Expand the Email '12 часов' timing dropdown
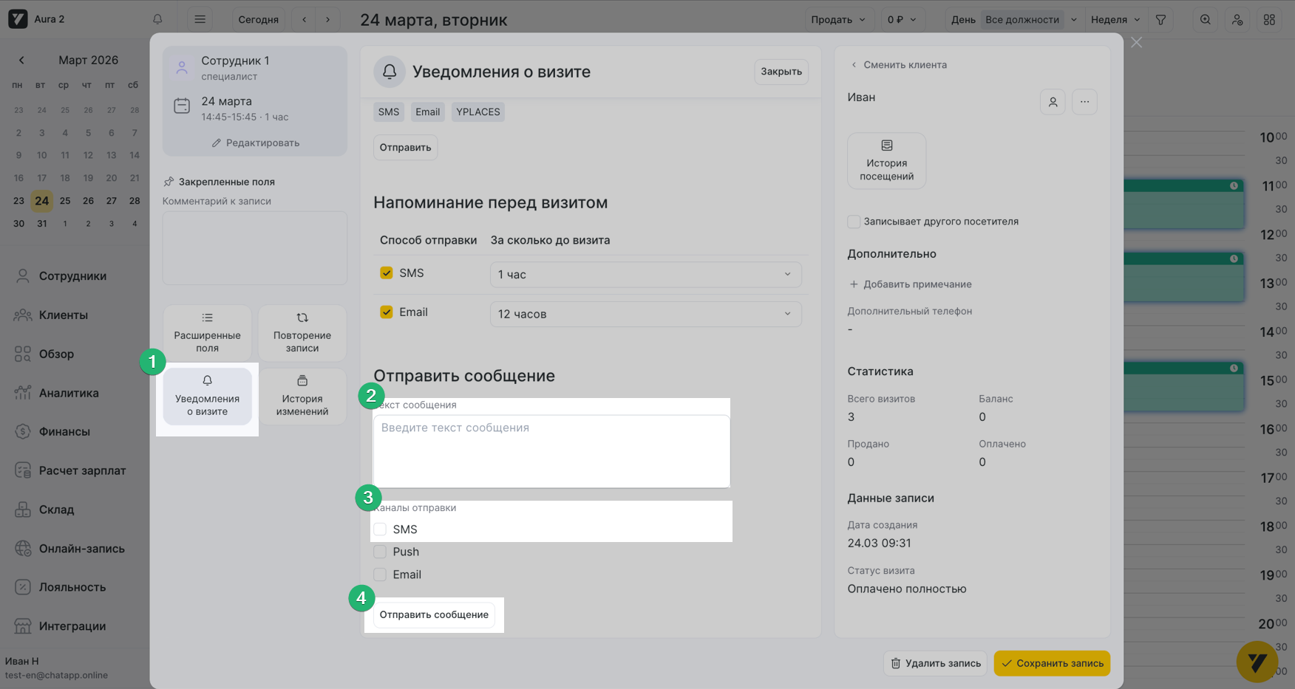This screenshot has height=689, width=1295. [x=645, y=314]
